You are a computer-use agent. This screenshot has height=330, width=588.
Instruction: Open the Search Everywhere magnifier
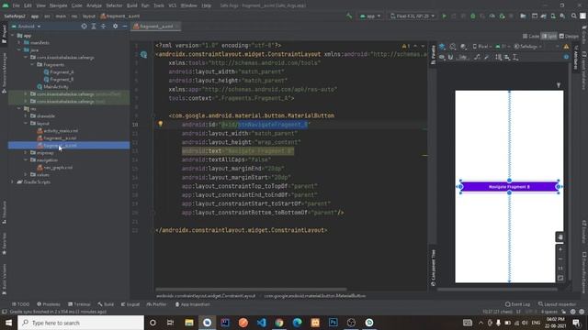click(x=573, y=16)
